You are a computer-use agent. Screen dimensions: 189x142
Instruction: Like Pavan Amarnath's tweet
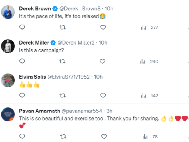104,136
